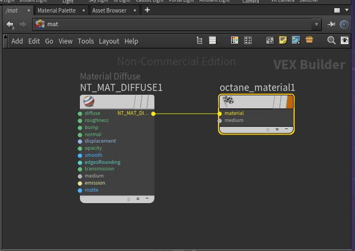Click the displacement input connector
355x251 pixels.
point(80,142)
